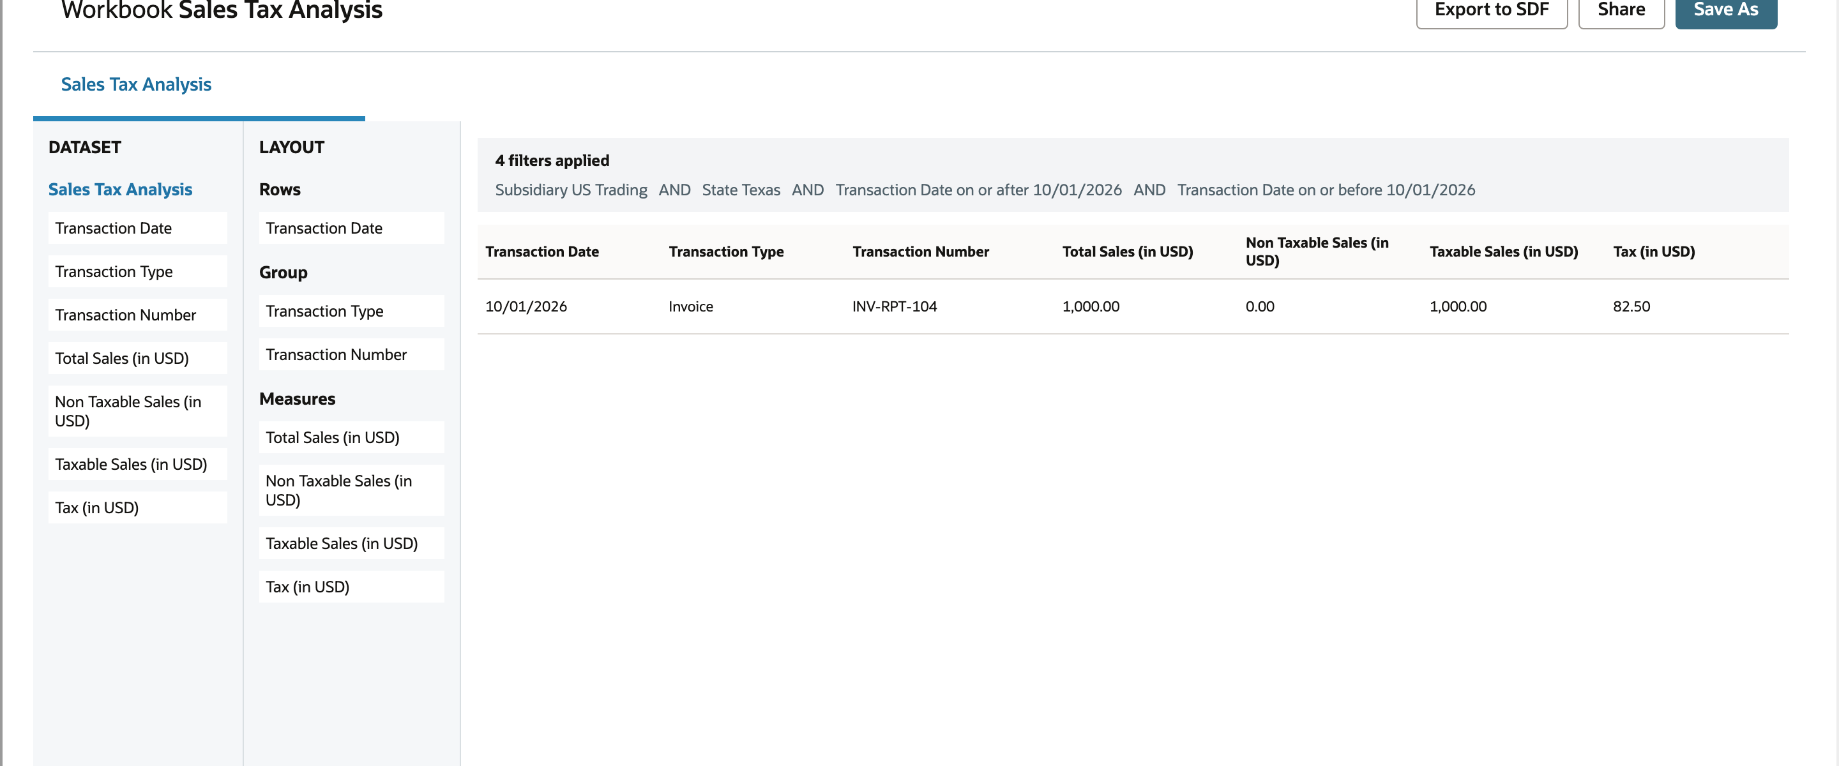
Task: Click the State Texas filter
Action: coord(741,190)
